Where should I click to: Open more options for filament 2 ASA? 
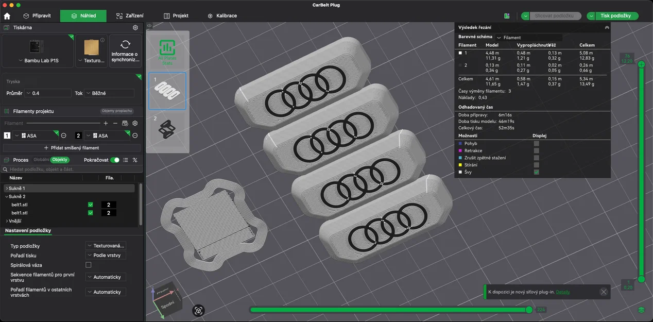coord(135,135)
